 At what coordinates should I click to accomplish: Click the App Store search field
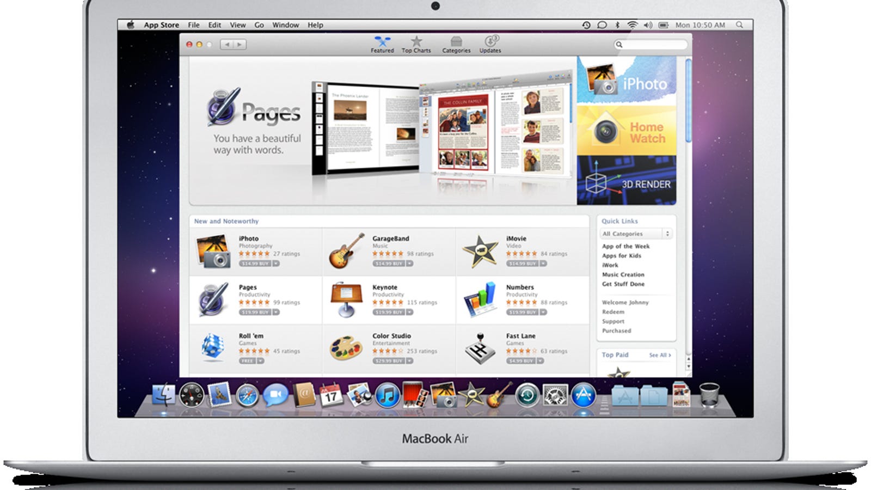[651, 45]
